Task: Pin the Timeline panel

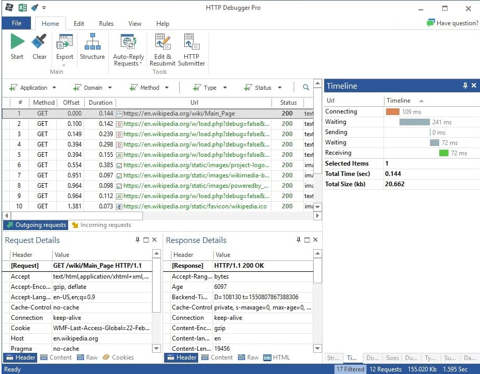Action: pos(465,86)
